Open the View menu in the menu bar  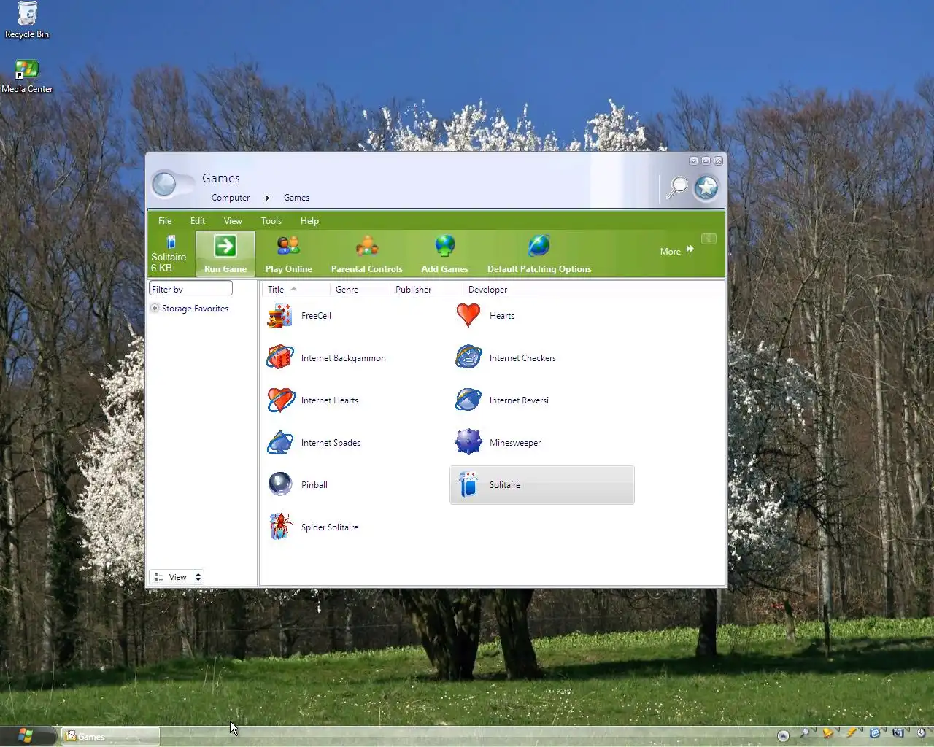click(233, 221)
